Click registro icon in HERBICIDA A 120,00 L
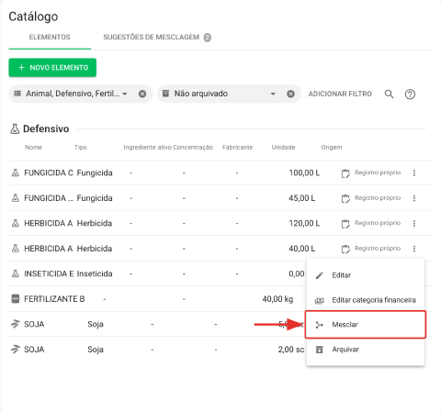This screenshot has width=441, height=412. (x=345, y=224)
